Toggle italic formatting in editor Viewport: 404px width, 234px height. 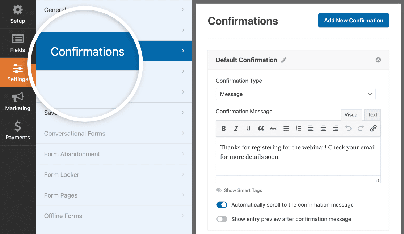(236, 129)
